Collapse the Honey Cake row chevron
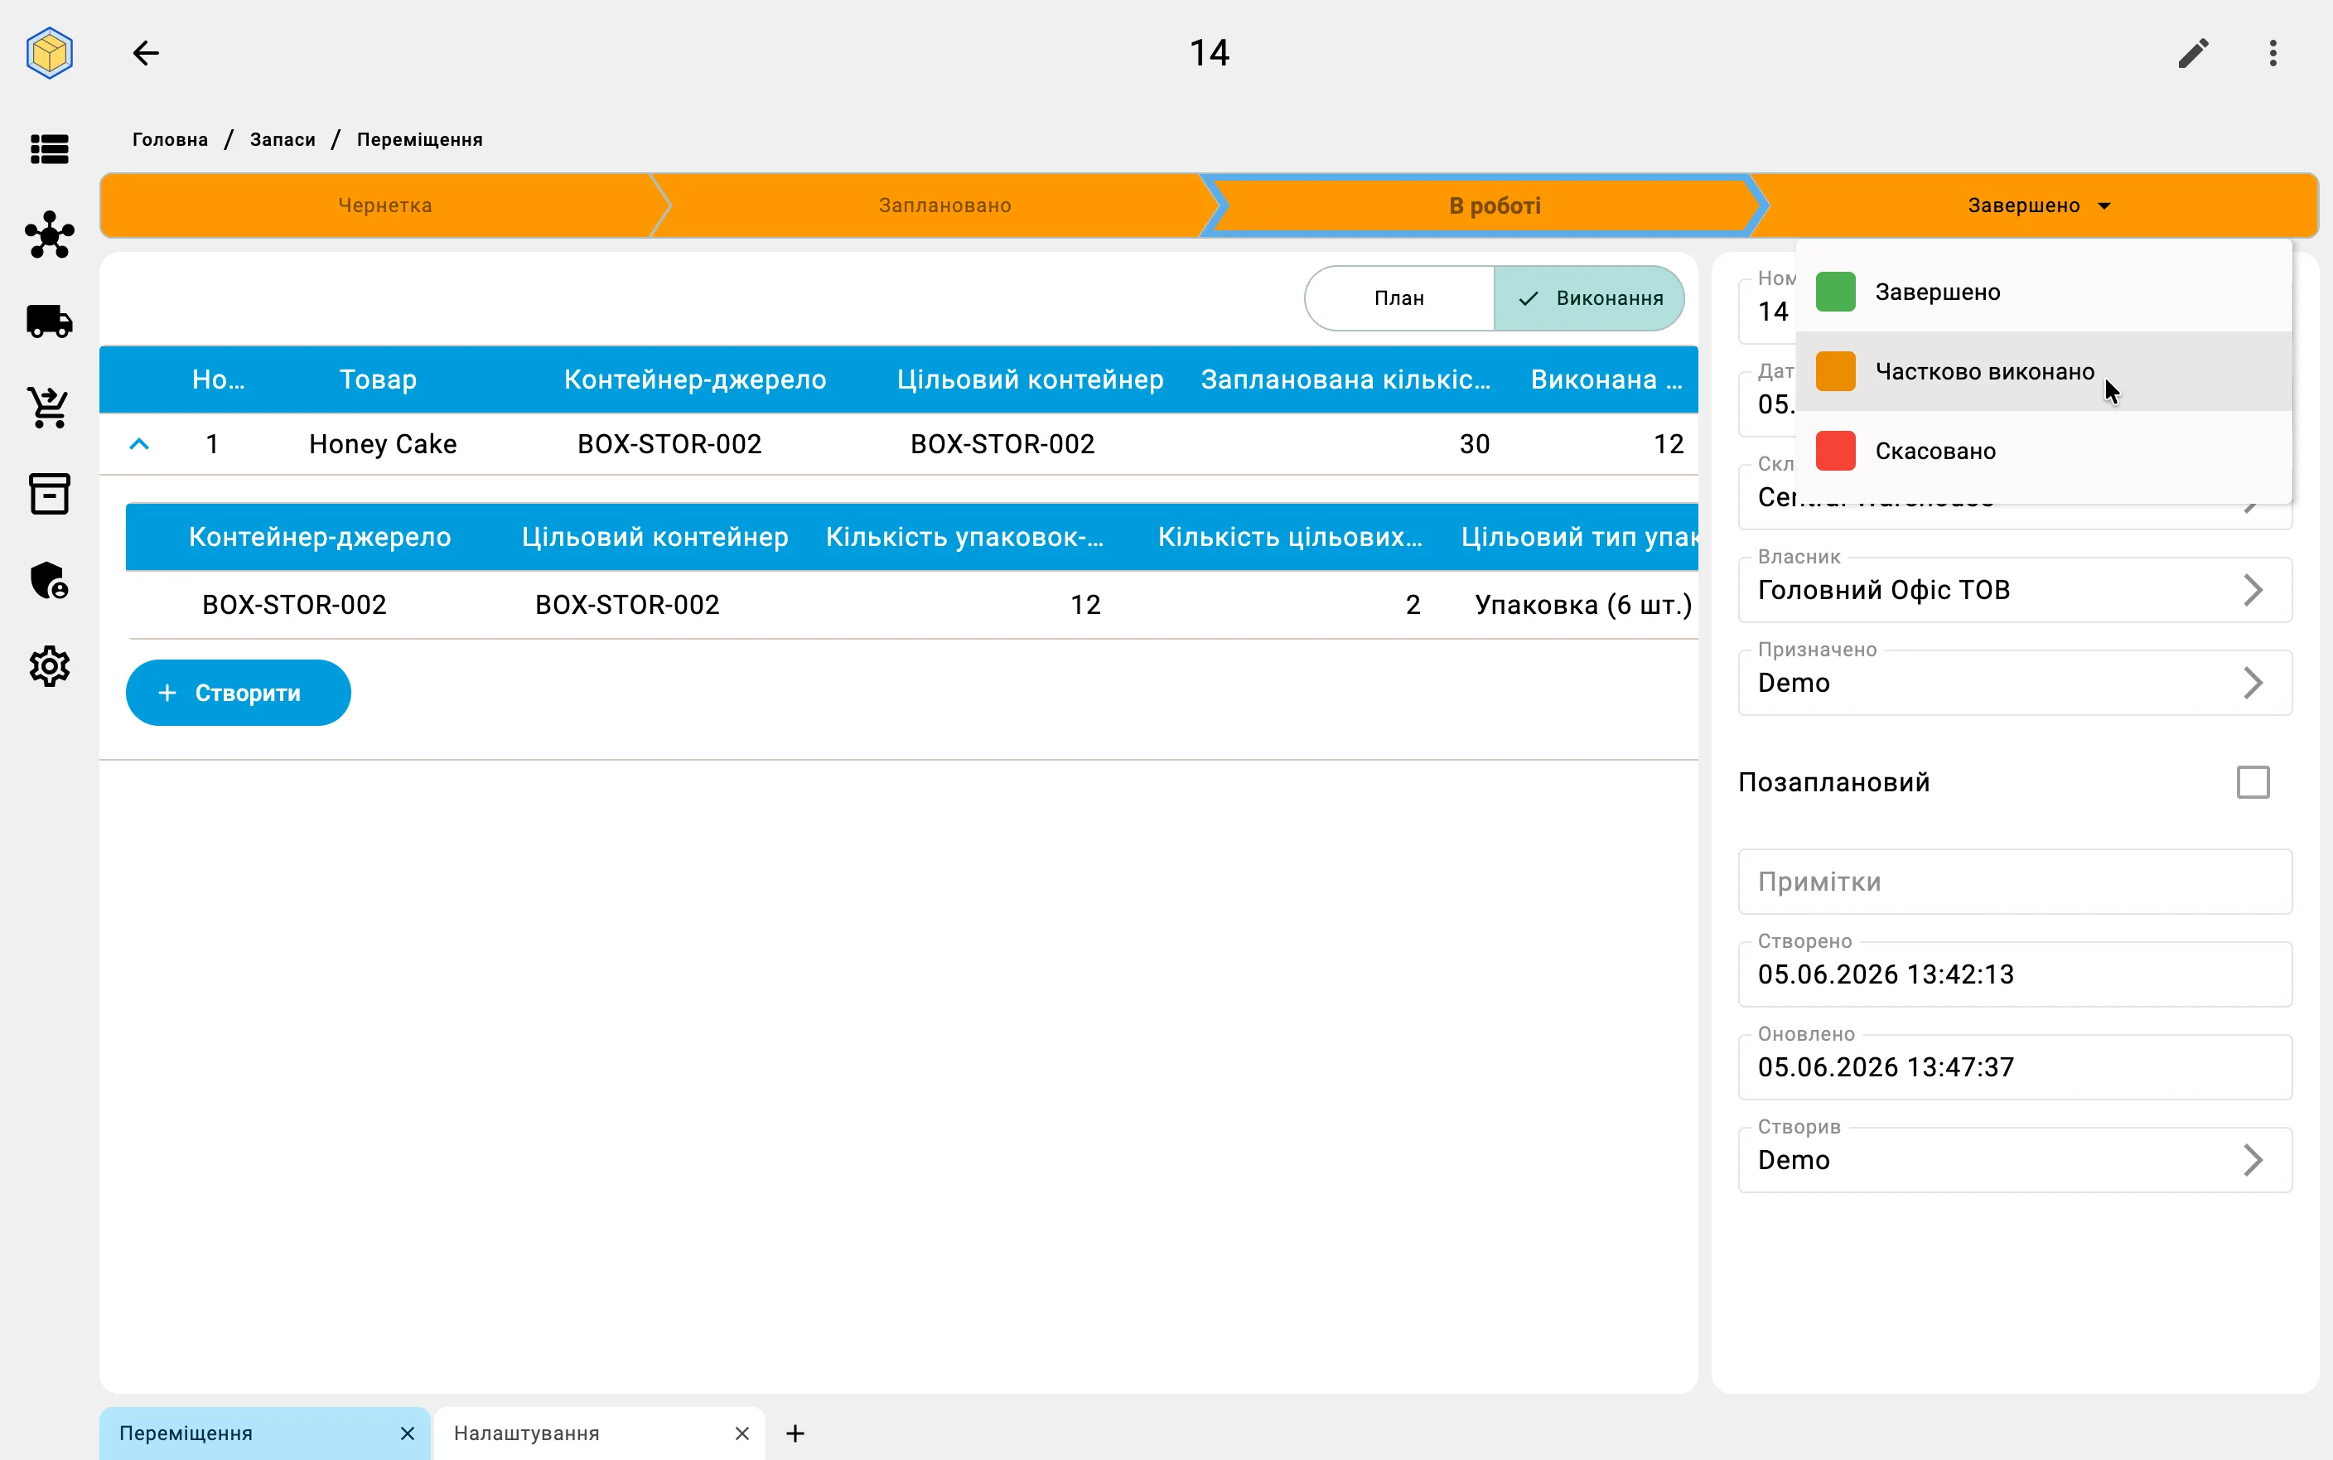This screenshot has height=1460, width=2333. 139,444
